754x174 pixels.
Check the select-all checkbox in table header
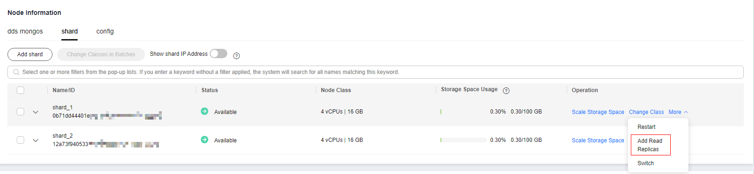tap(20, 90)
